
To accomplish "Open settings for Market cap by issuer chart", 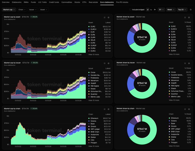I will click(109, 63).
